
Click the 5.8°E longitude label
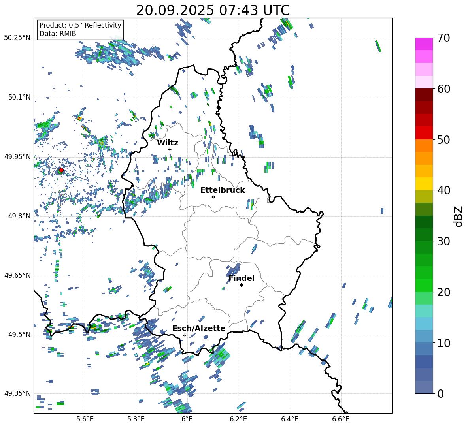coord(136,419)
